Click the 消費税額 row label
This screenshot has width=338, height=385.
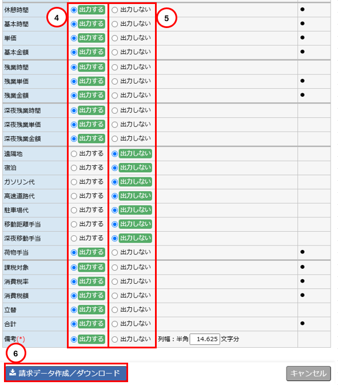point(16,296)
